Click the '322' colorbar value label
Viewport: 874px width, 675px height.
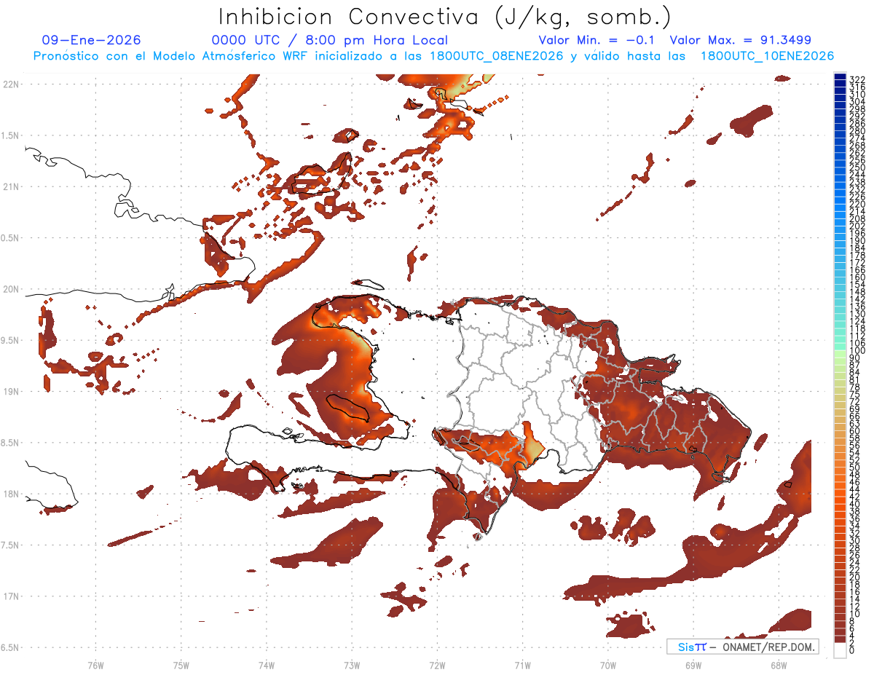pyautogui.click(x=857, y=79)
